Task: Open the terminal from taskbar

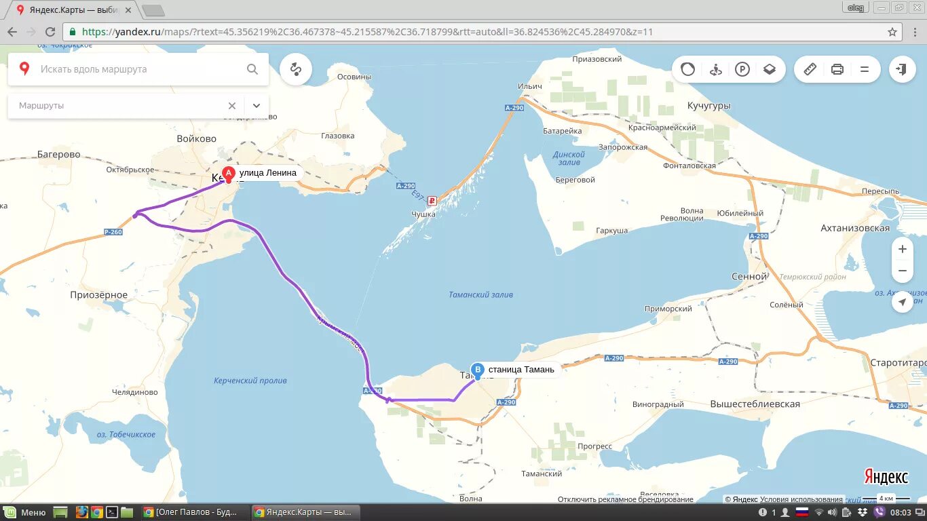Action: [x=112, y=512]
